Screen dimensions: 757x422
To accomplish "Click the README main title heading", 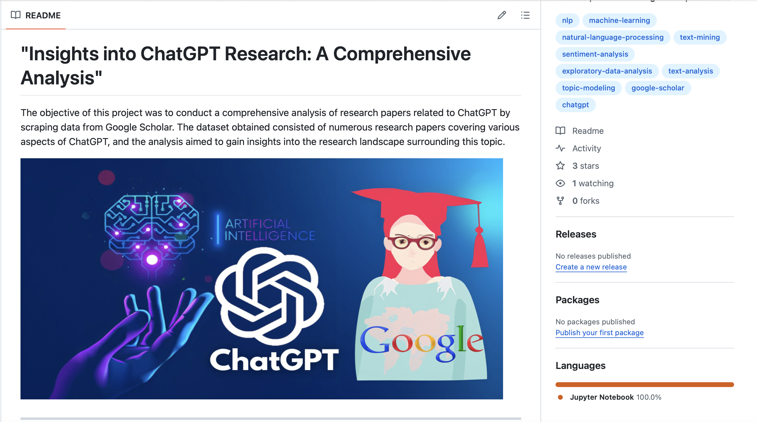I will [x=245, y=66].
